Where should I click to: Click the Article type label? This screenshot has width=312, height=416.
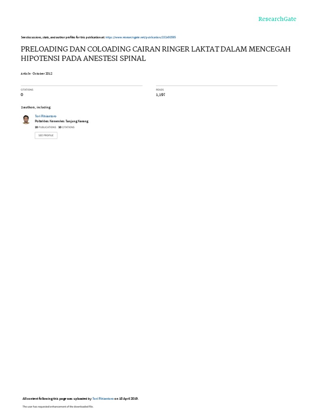(x=26, y=74)
